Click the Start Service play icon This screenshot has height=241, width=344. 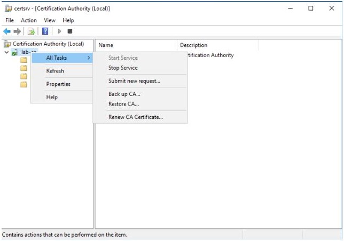(x=59, y=31)
